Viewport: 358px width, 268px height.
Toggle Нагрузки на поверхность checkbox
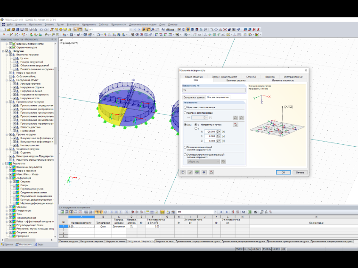[15, 95]
